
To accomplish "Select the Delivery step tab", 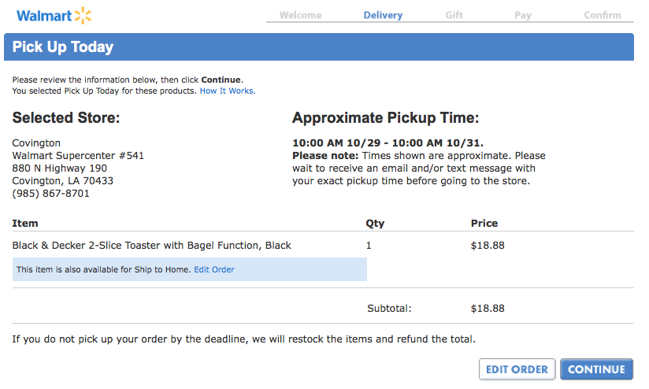I will click(x=383, y=15).
